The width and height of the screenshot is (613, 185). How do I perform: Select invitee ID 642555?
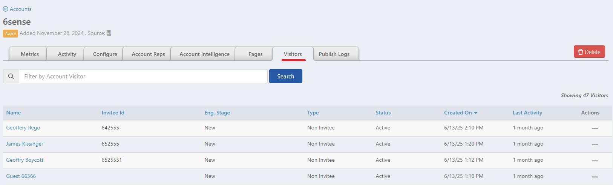click(110, 128)
